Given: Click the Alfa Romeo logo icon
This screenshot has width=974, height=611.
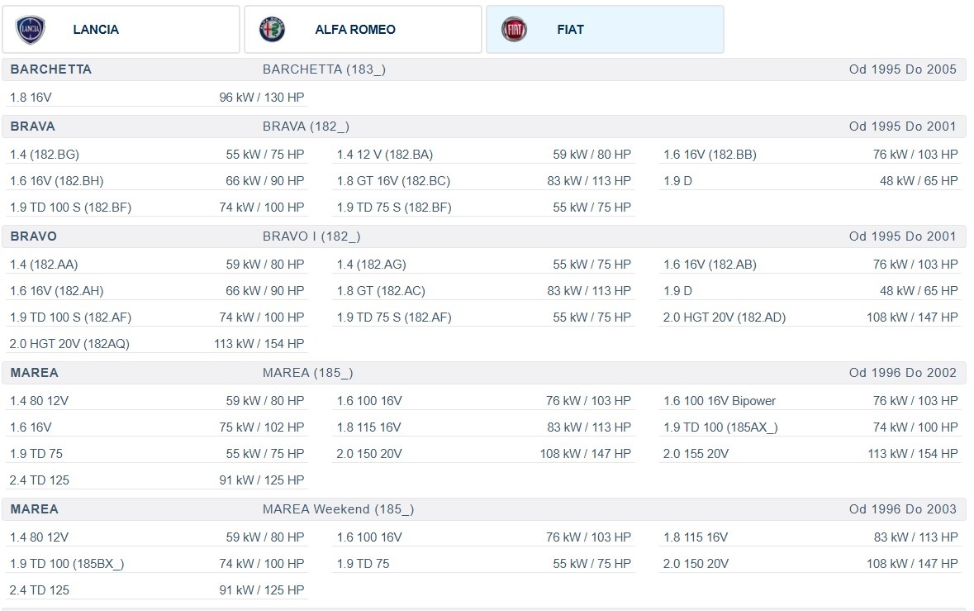Looking at the screenshot, I should click(x=272, y=30).
